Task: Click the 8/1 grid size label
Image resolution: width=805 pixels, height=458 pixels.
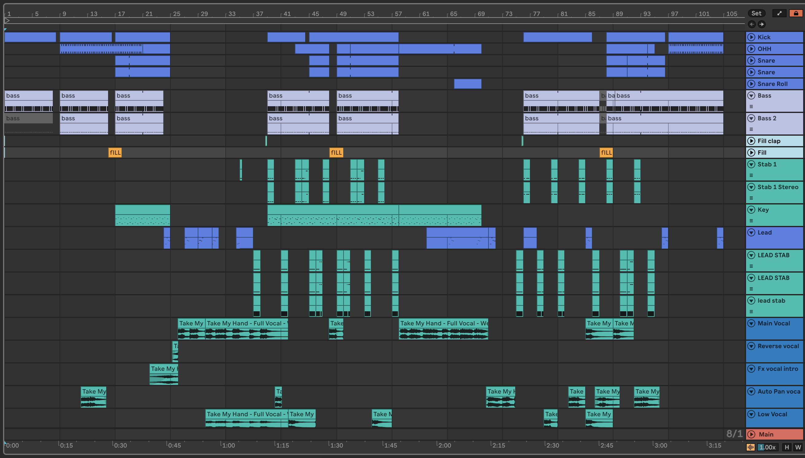Action: tap(734, 434)
